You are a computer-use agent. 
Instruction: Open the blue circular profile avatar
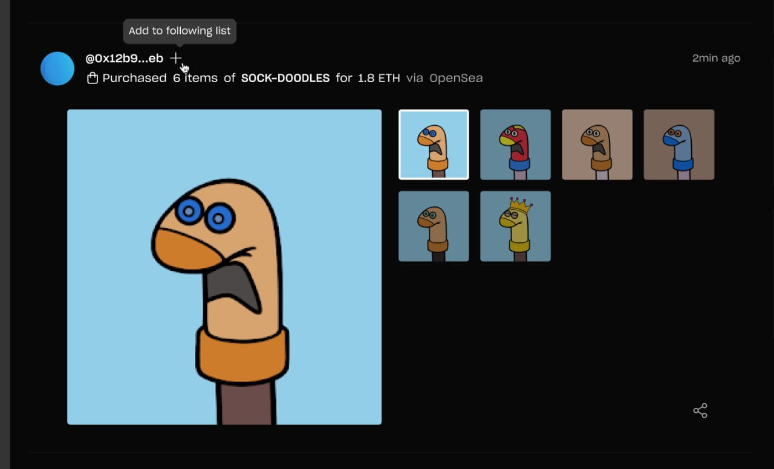click(x=57, y=68)
